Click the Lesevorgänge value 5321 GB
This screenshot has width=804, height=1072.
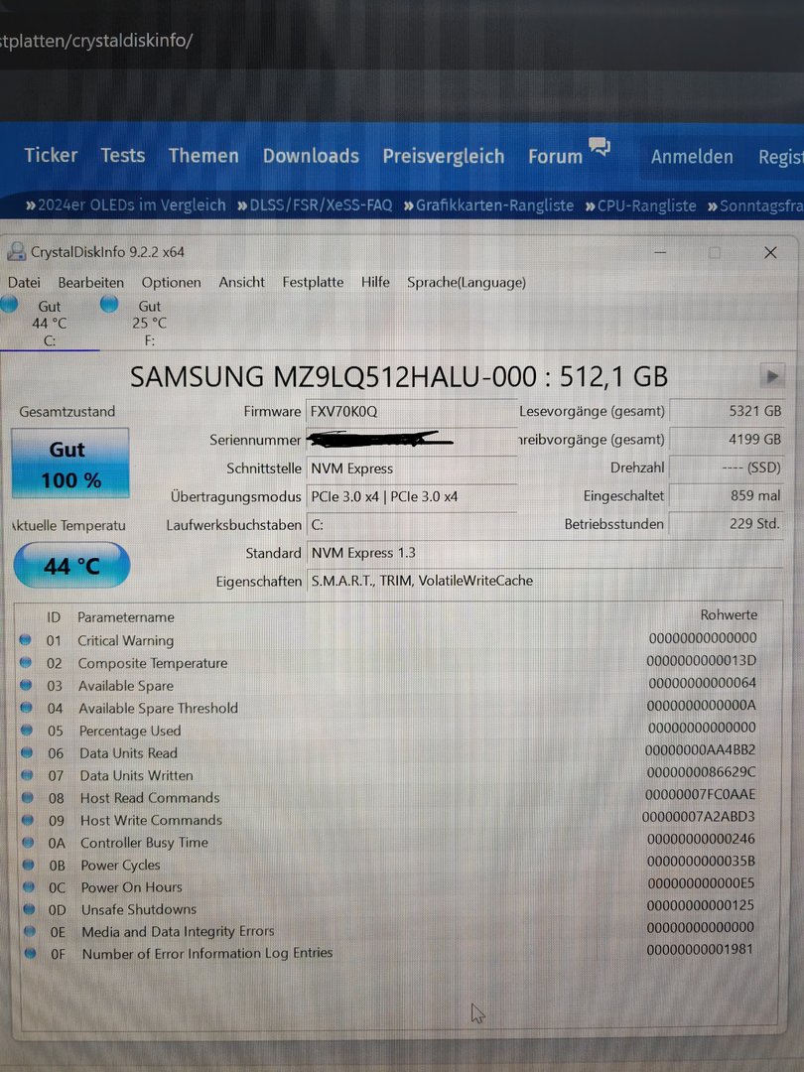[727, 411]
